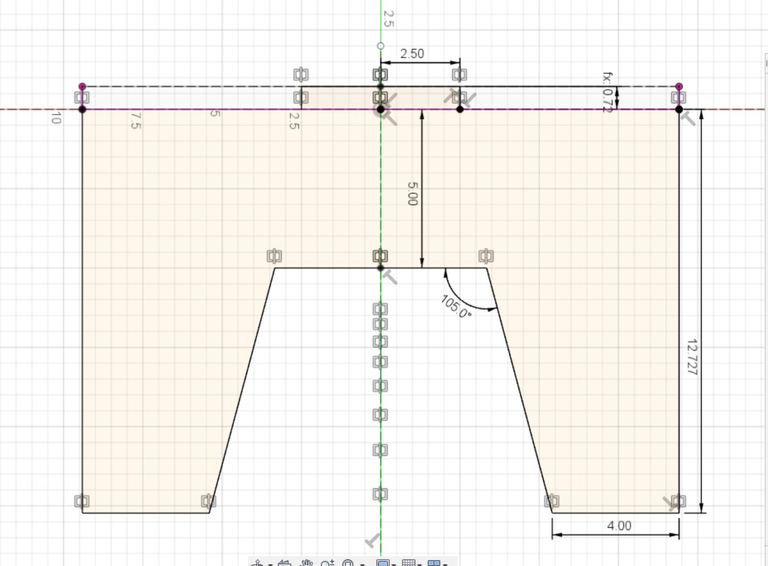Select the 12.727 height dimension
Screen dimensions: 768x566
[x=692, y=357]
